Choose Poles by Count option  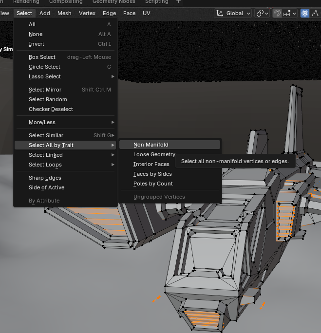click(153, 184)
